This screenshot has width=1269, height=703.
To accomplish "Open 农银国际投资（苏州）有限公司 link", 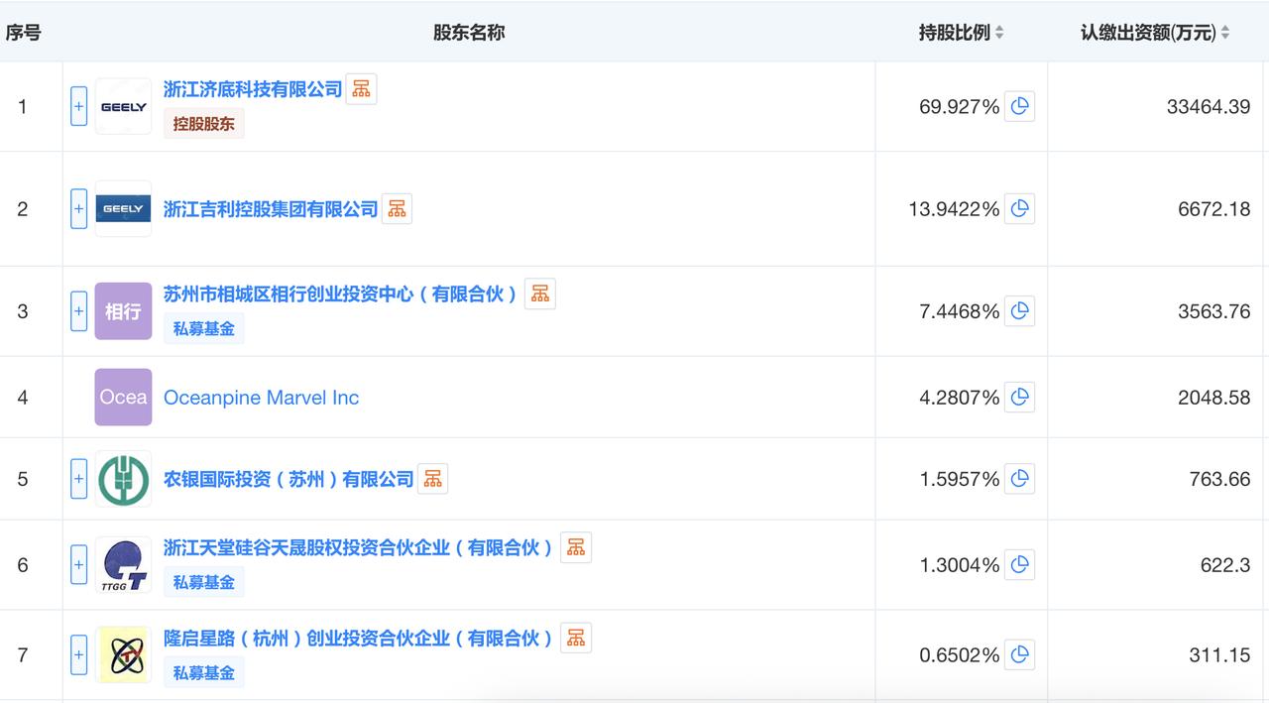I will pyautogui.click(x=288, y=479).
